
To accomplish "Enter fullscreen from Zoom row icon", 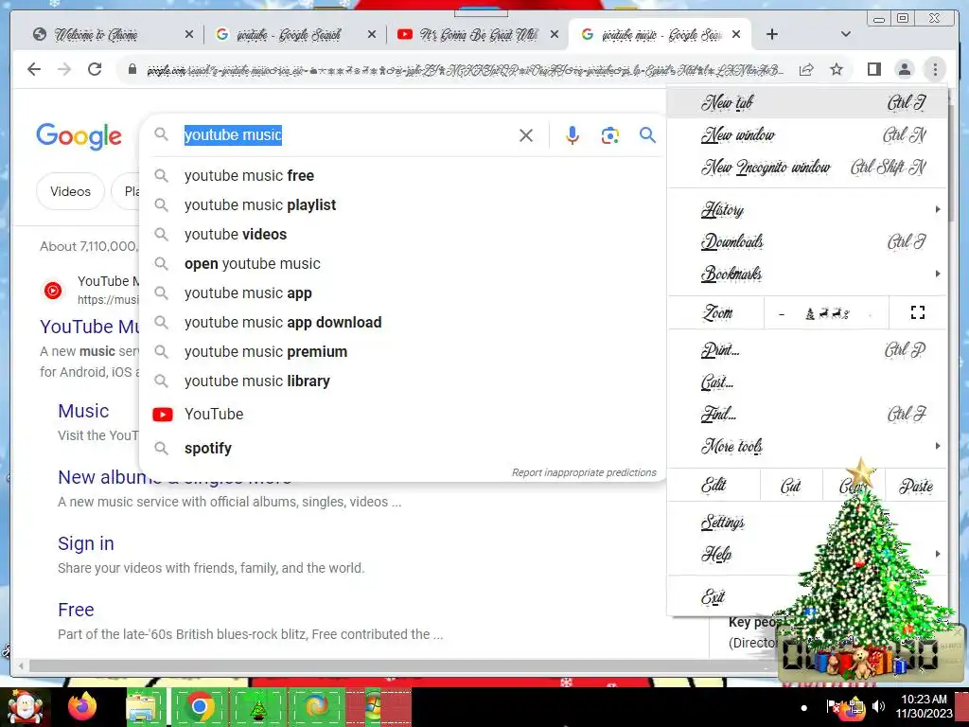I will [x=918, y=312].
